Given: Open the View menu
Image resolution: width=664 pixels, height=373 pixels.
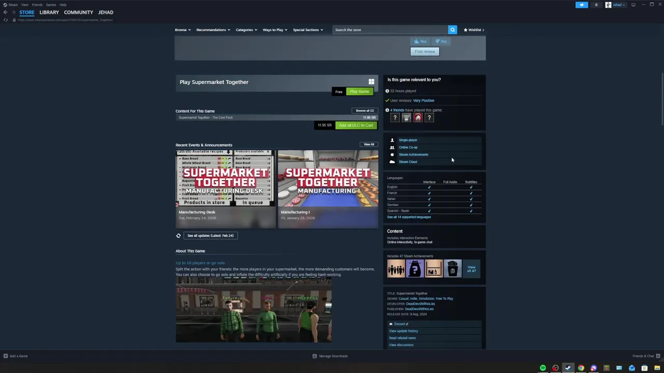Looking at the screenshot, I should click(x=25, y=5).
